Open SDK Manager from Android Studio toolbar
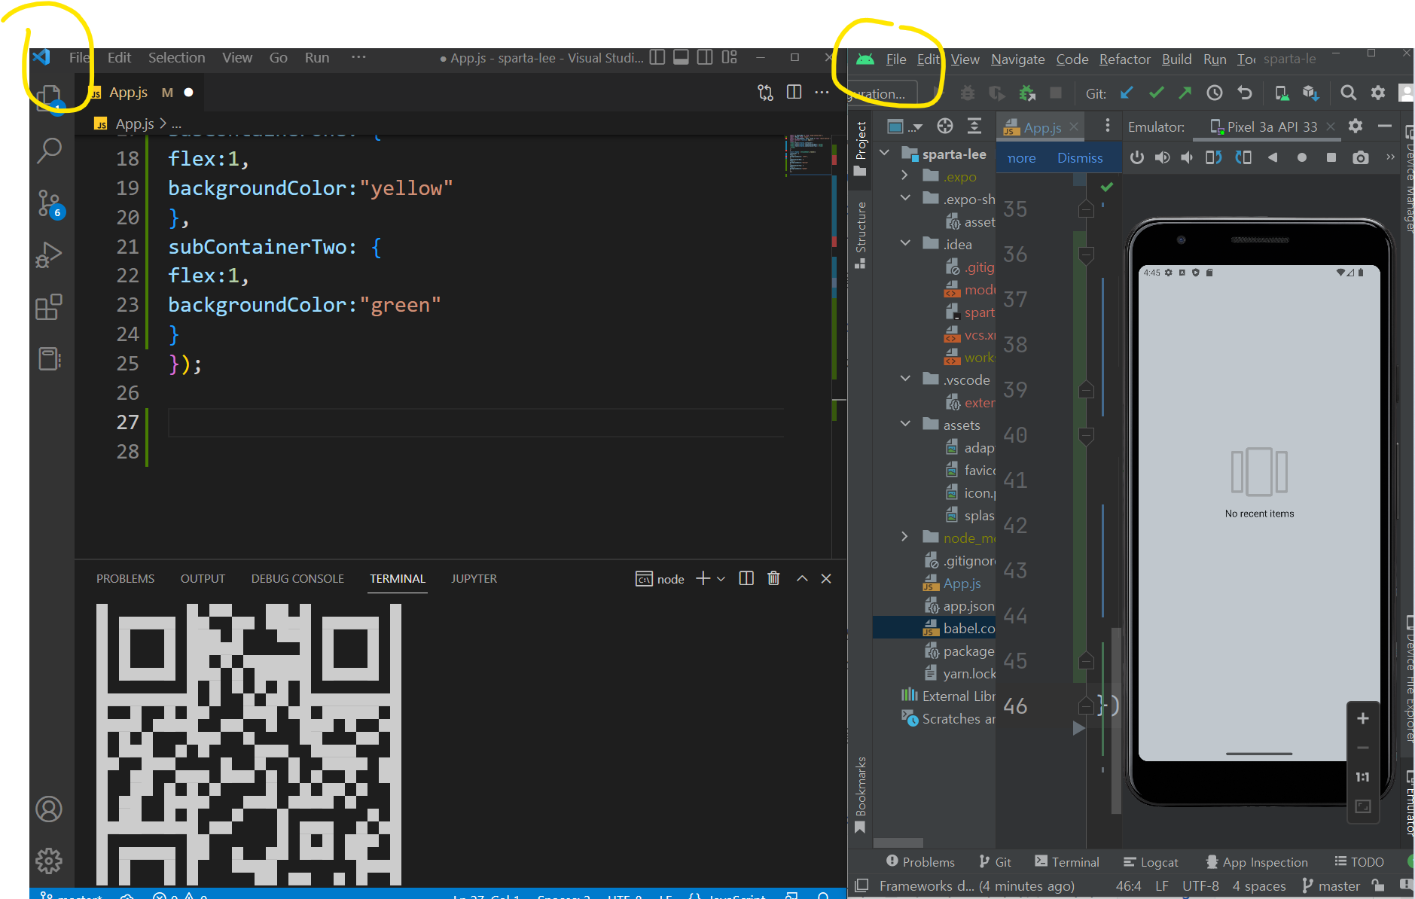Screen dimensions: 1415x899 (x=1310, y=93)
